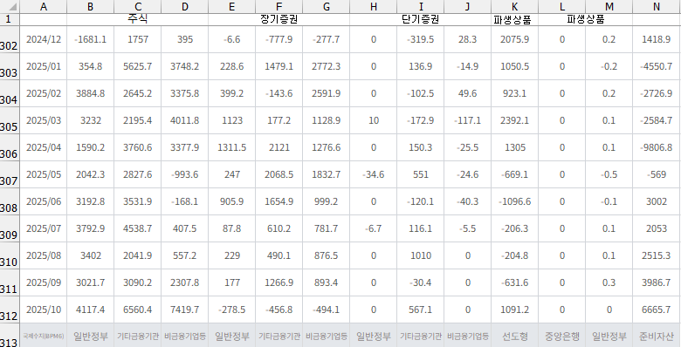Select the cell with value -993.6
Image resolution: width=681 pixels, height=347 pixels.
[184, 174]
